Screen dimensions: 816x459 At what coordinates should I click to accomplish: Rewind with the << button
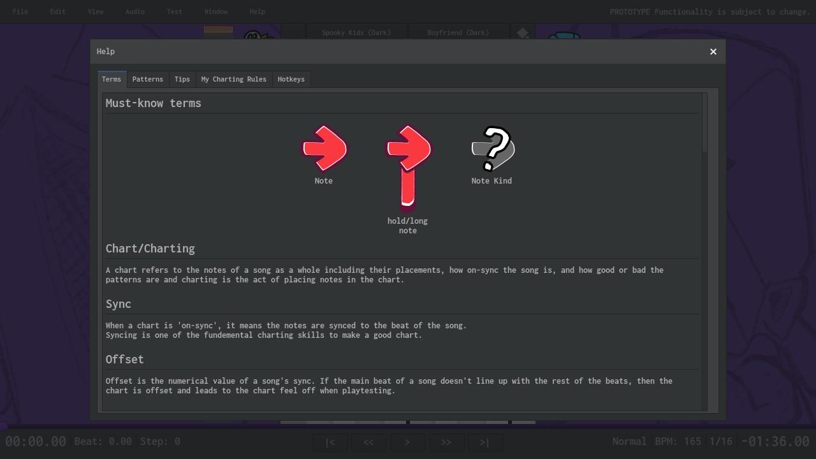click(369, 442)
